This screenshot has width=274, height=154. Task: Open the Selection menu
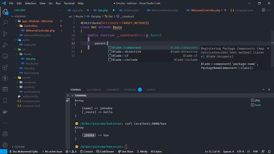30,3
